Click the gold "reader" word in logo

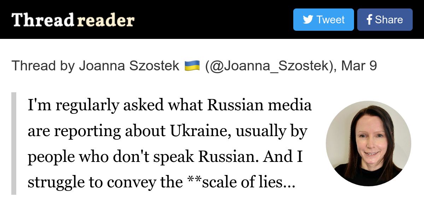pos(106,21)
